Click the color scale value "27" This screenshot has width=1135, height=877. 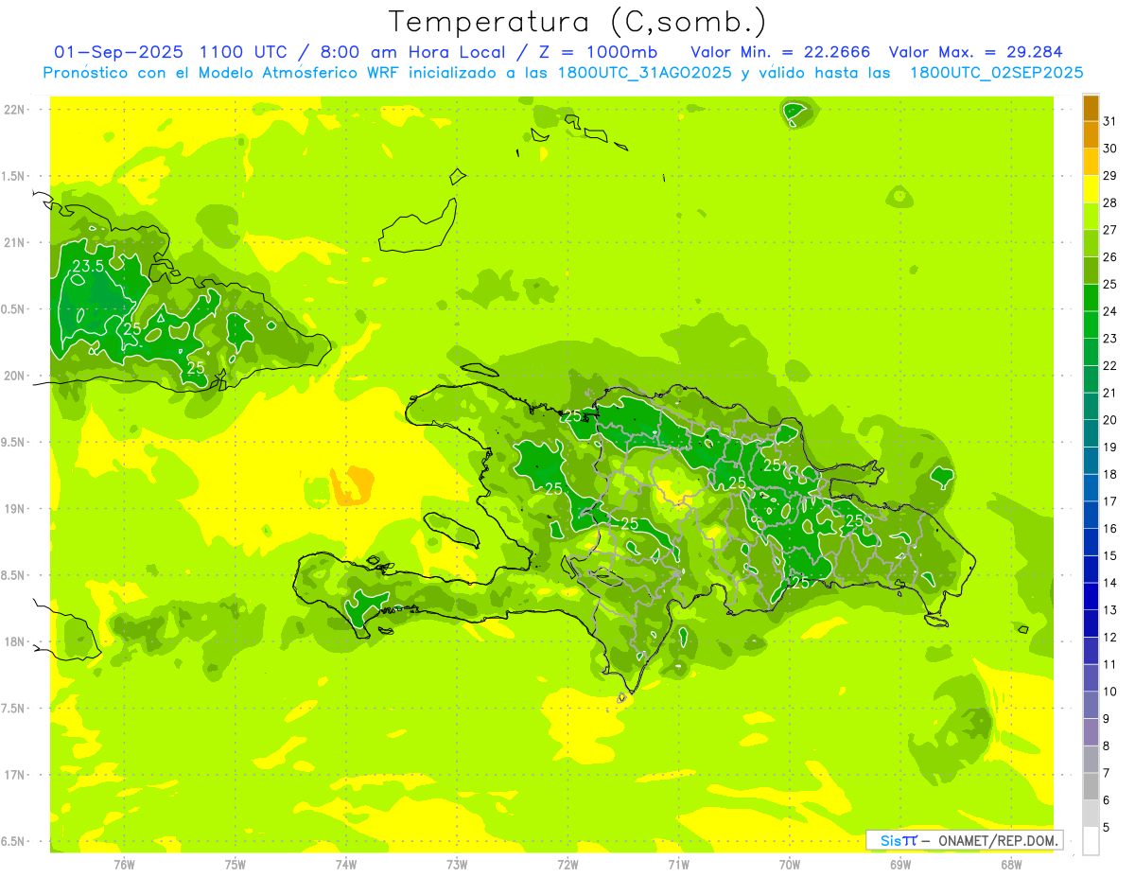(1110, 230)
